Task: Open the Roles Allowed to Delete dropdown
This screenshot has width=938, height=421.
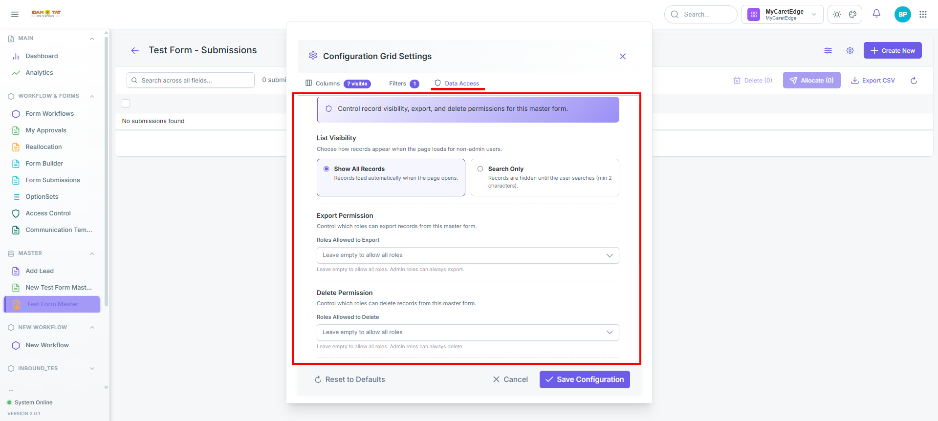Action: 468,333
